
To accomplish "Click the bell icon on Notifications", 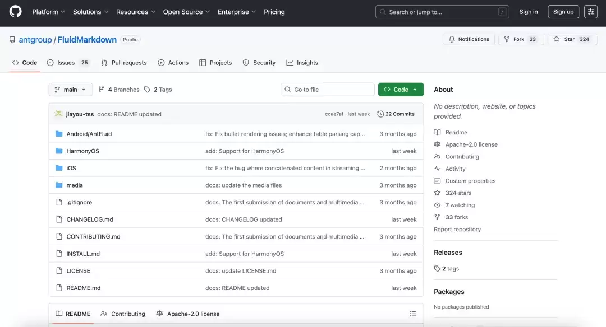I will (x=452, y=39).
